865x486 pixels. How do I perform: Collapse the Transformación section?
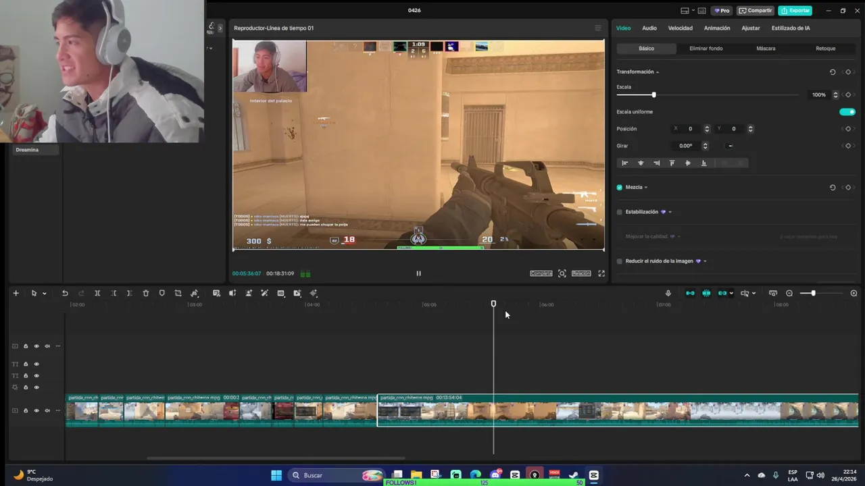pos(657,72)
